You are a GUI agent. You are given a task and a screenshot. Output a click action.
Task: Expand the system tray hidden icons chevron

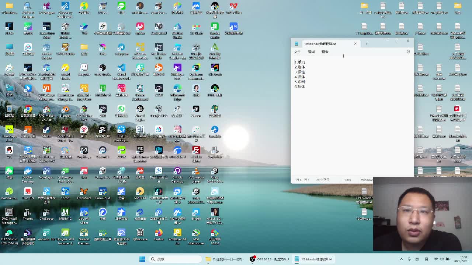[x=401, y=259]
